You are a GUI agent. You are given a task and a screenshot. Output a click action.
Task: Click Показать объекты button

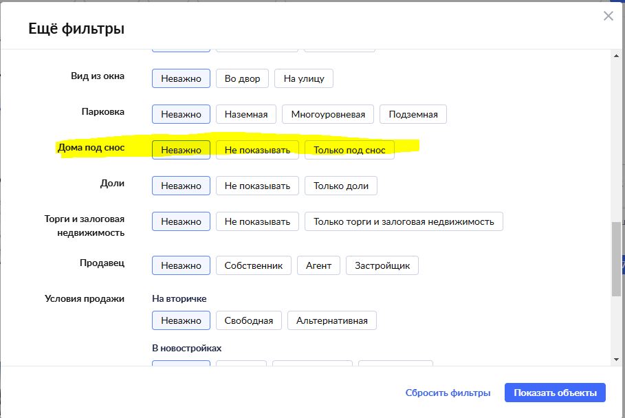click(555, 393)
